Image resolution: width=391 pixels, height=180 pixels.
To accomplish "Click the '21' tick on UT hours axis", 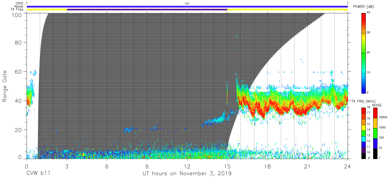I will point(308,166).
